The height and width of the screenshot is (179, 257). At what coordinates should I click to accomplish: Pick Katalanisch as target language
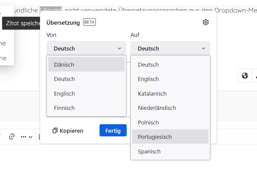point(170,93)
